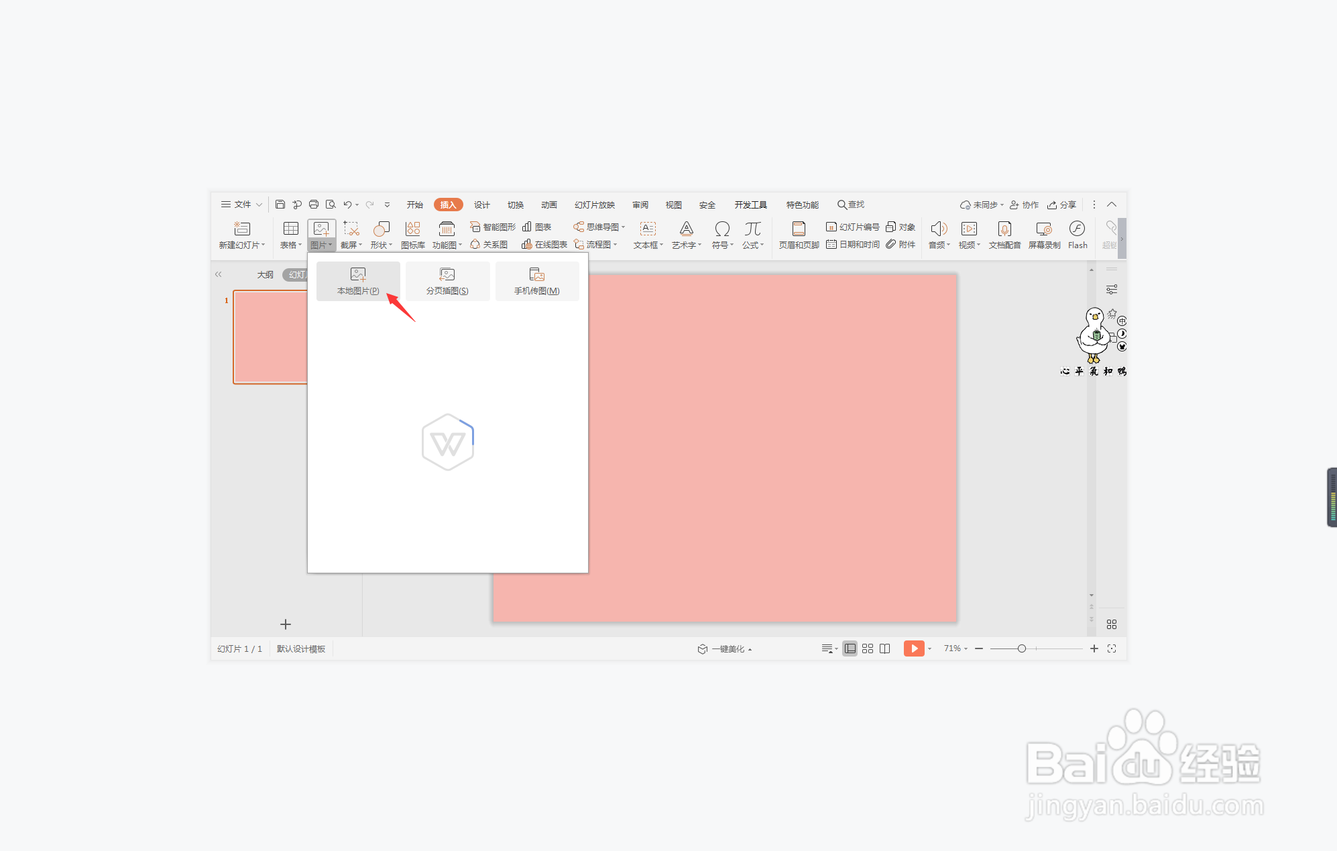Collapse the ribbon with the up chevron
The image size is (1337, 851).
(x=1112, y=205)
